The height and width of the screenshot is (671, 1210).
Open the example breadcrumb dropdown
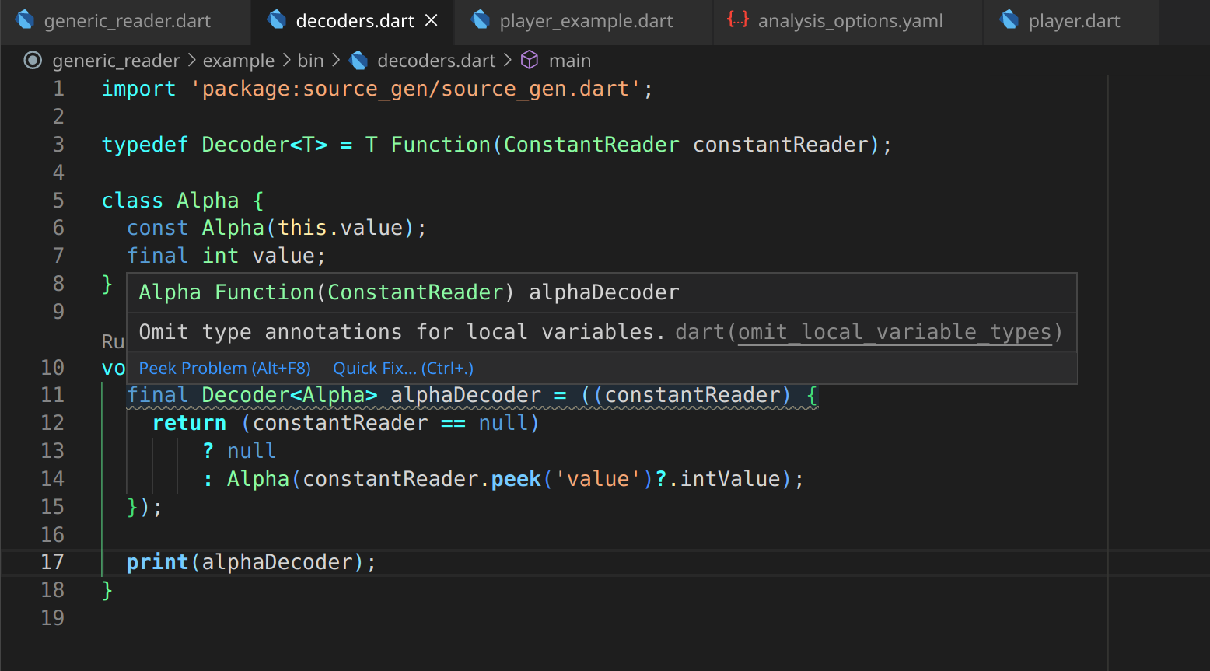tap(239, 60)
